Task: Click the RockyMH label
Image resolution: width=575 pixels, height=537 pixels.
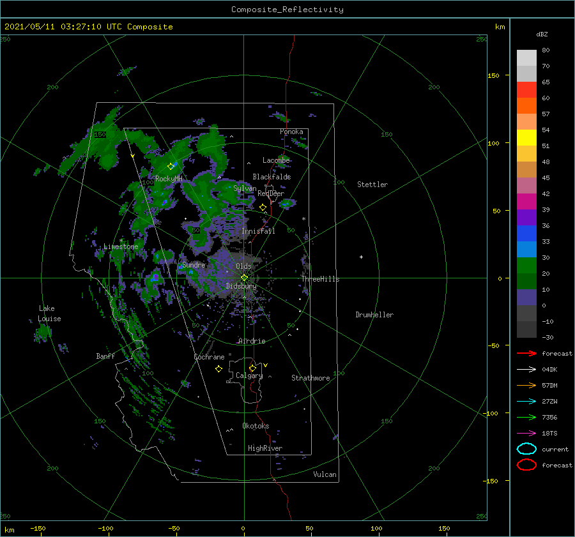Action: click(169, 179)
